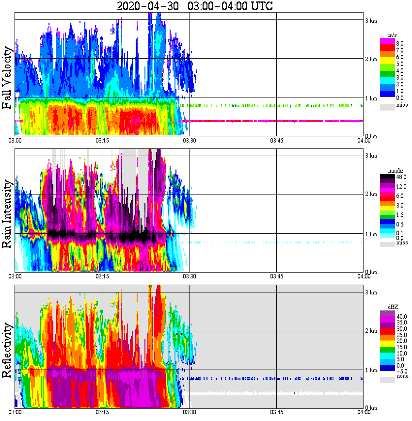
Task: Click gray 'miss' swatch in the m/s legend
Action: coord(387,107)
